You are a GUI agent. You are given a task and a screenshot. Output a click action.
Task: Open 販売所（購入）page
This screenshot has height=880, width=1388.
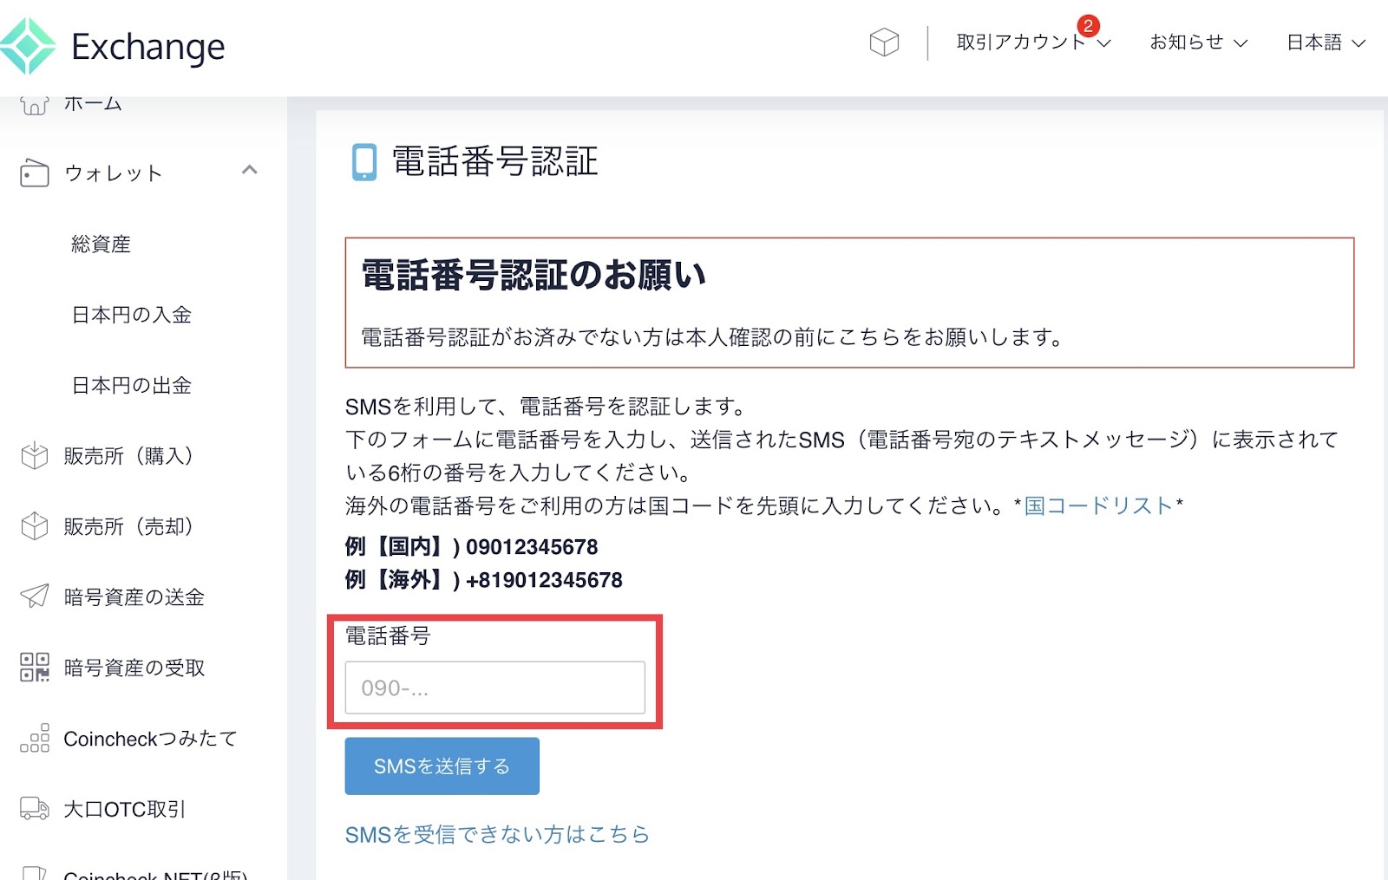(x=128, y=456)
